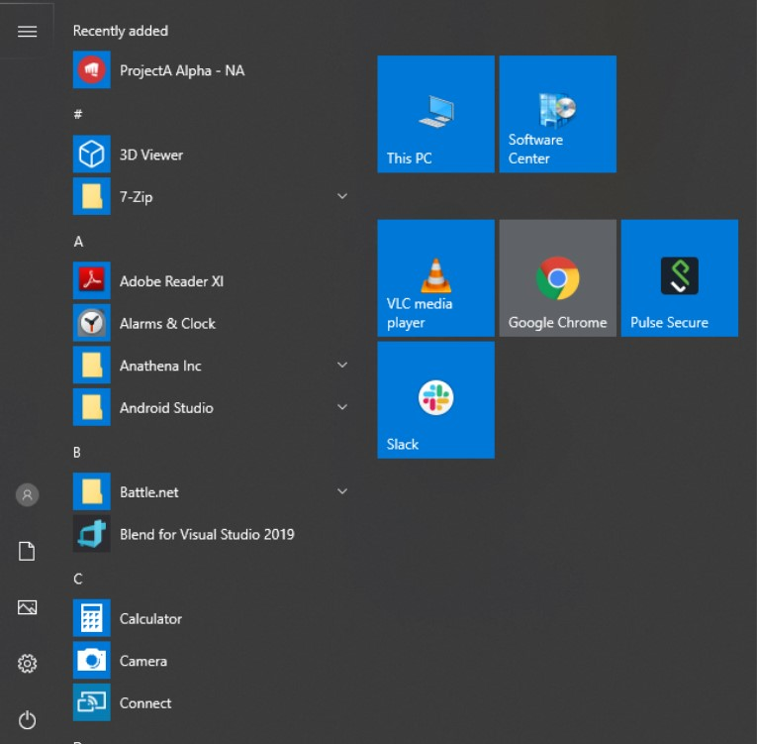757x744 pixels.
Task: Expand the Anathena Inc folder
Action: tap(341, 366)
